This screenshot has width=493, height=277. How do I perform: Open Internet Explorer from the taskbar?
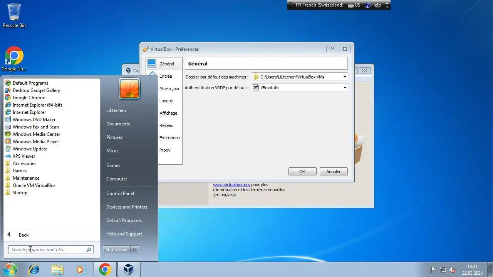pos(34,270)
